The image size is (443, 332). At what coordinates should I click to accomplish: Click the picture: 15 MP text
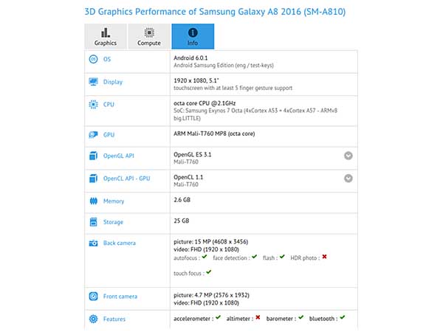coord(210,242)
